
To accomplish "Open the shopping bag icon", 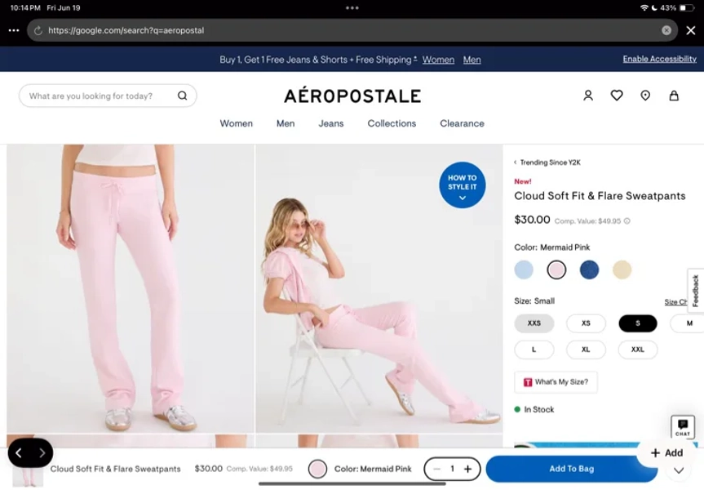I will tap(674, 96).
